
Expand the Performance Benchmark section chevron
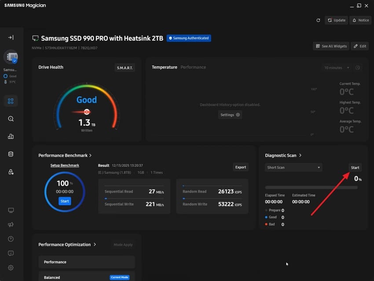pos(90,155)
